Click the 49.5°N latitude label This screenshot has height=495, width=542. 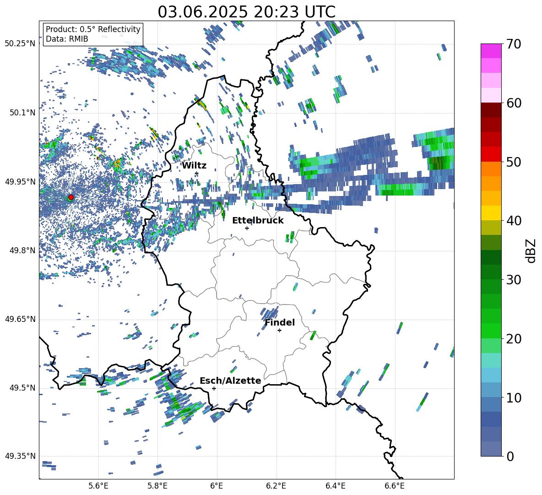[x=23, y=388]
